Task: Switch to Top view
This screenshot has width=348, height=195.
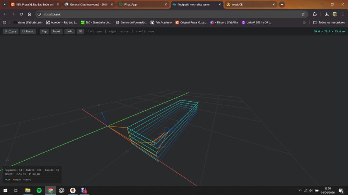Action: [44, 31]
